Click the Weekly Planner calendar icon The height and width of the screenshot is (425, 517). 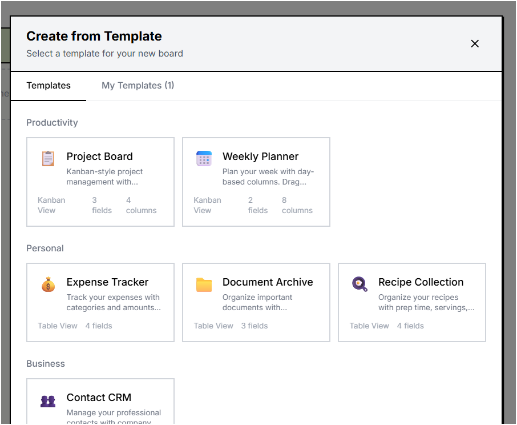click(204, 158)
